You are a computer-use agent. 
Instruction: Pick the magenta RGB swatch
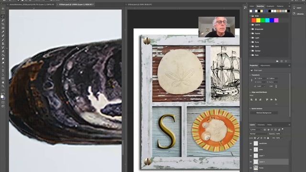pyautogui.click(x=276, y=20)
